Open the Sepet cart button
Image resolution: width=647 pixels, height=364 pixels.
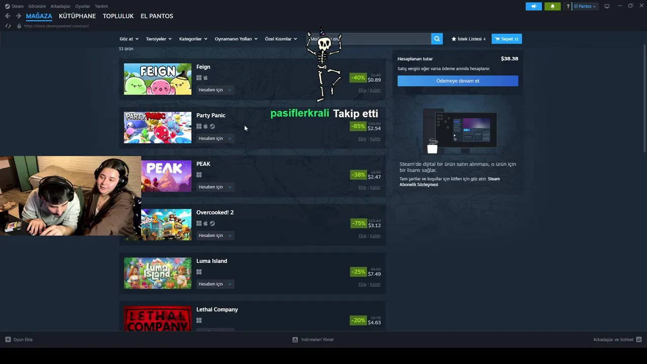[506, 39]
